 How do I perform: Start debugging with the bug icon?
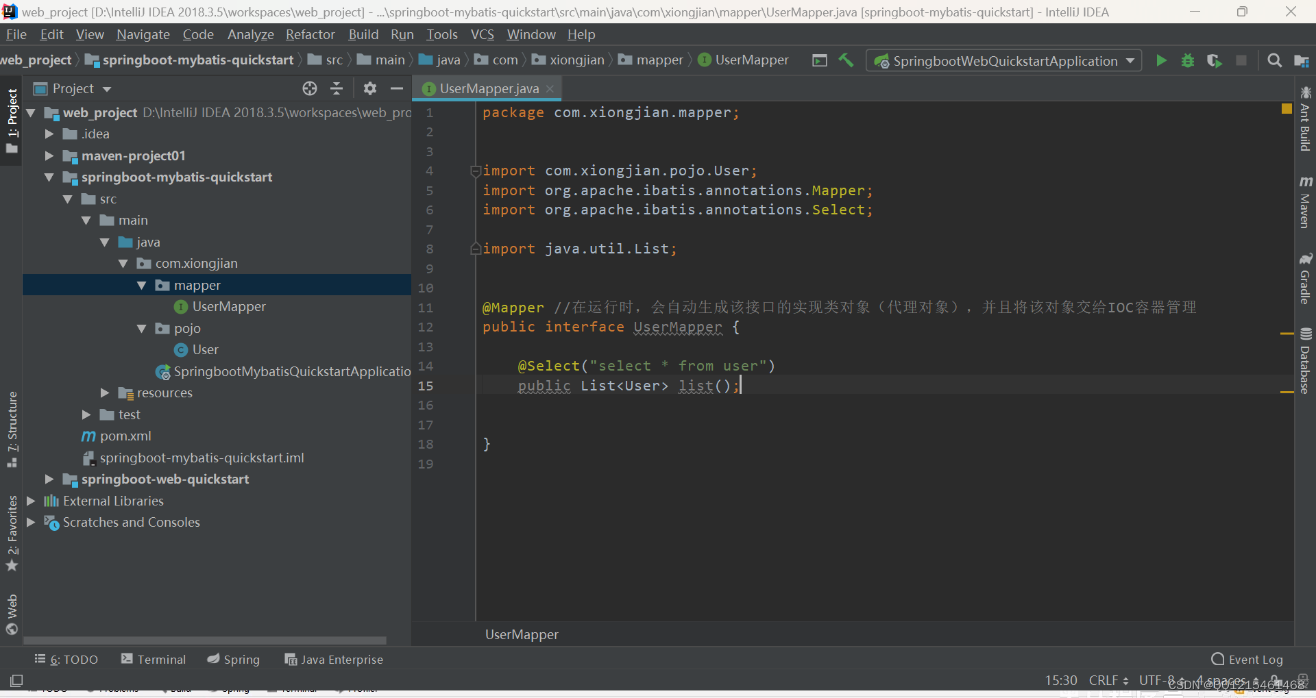1188,60
